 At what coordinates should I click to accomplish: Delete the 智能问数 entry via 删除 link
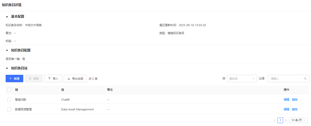[x=295, y=100]
